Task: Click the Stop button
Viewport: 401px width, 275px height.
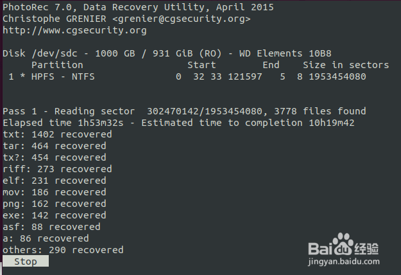Action: click(x=26, y=262)
